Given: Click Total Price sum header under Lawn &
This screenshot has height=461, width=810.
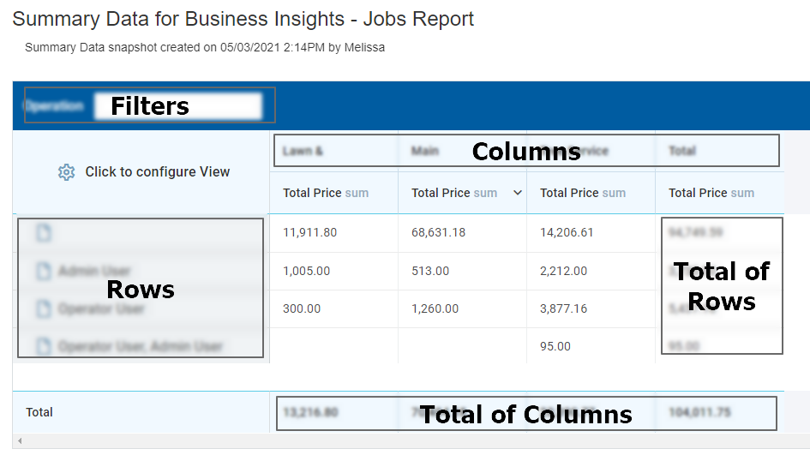Looking at the screenshot, I should 326,193.
